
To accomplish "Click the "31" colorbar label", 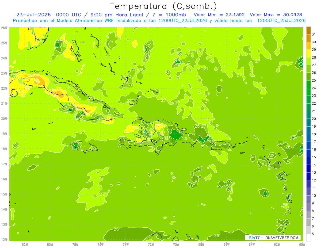I will click(x=314, y=34).
